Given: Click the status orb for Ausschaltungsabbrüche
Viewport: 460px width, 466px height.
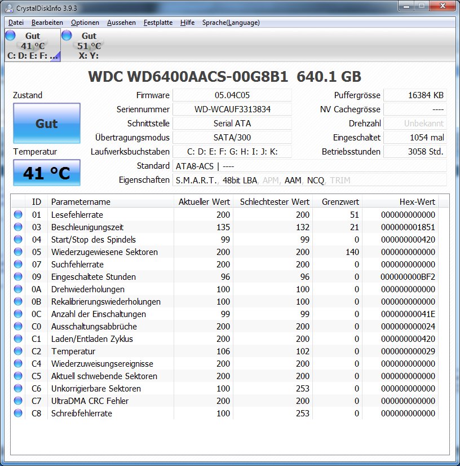Looking at the screenshot, I should click(18, 326).
